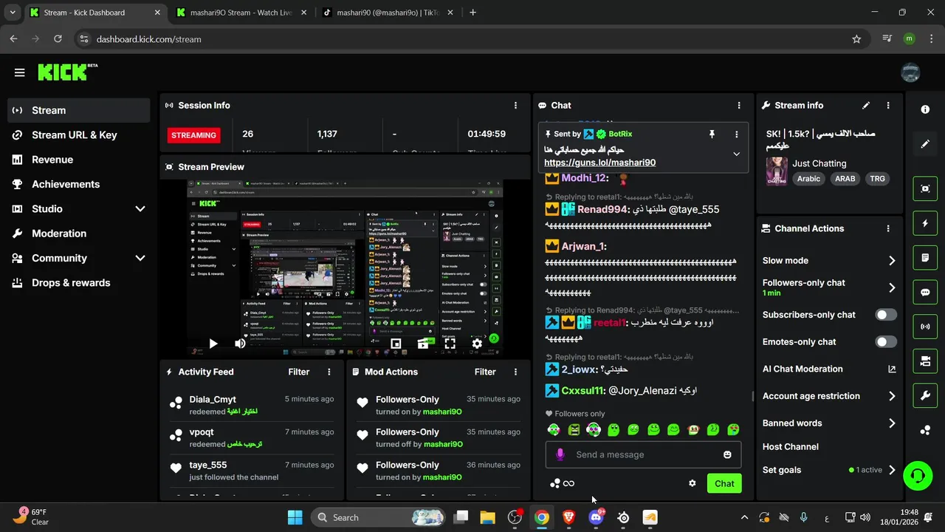Open the Host Channel action
Viewport: 945px width, 532px height.
791,447
